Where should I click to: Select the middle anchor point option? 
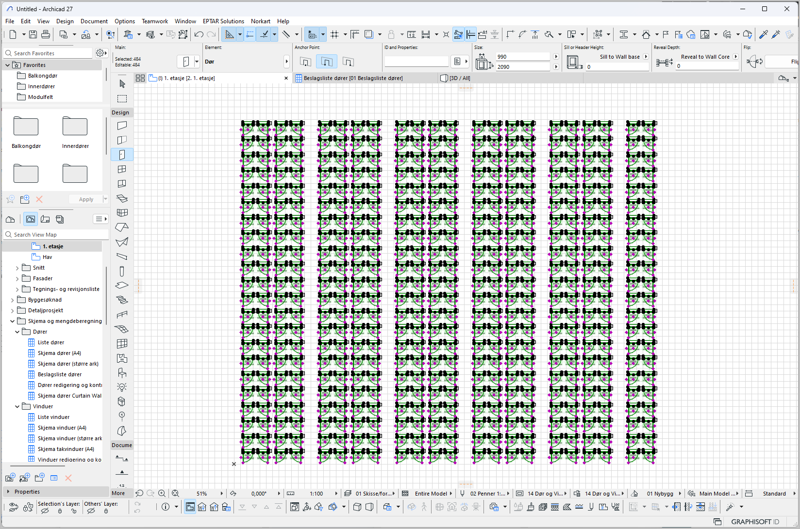click(x=327, y=62)
